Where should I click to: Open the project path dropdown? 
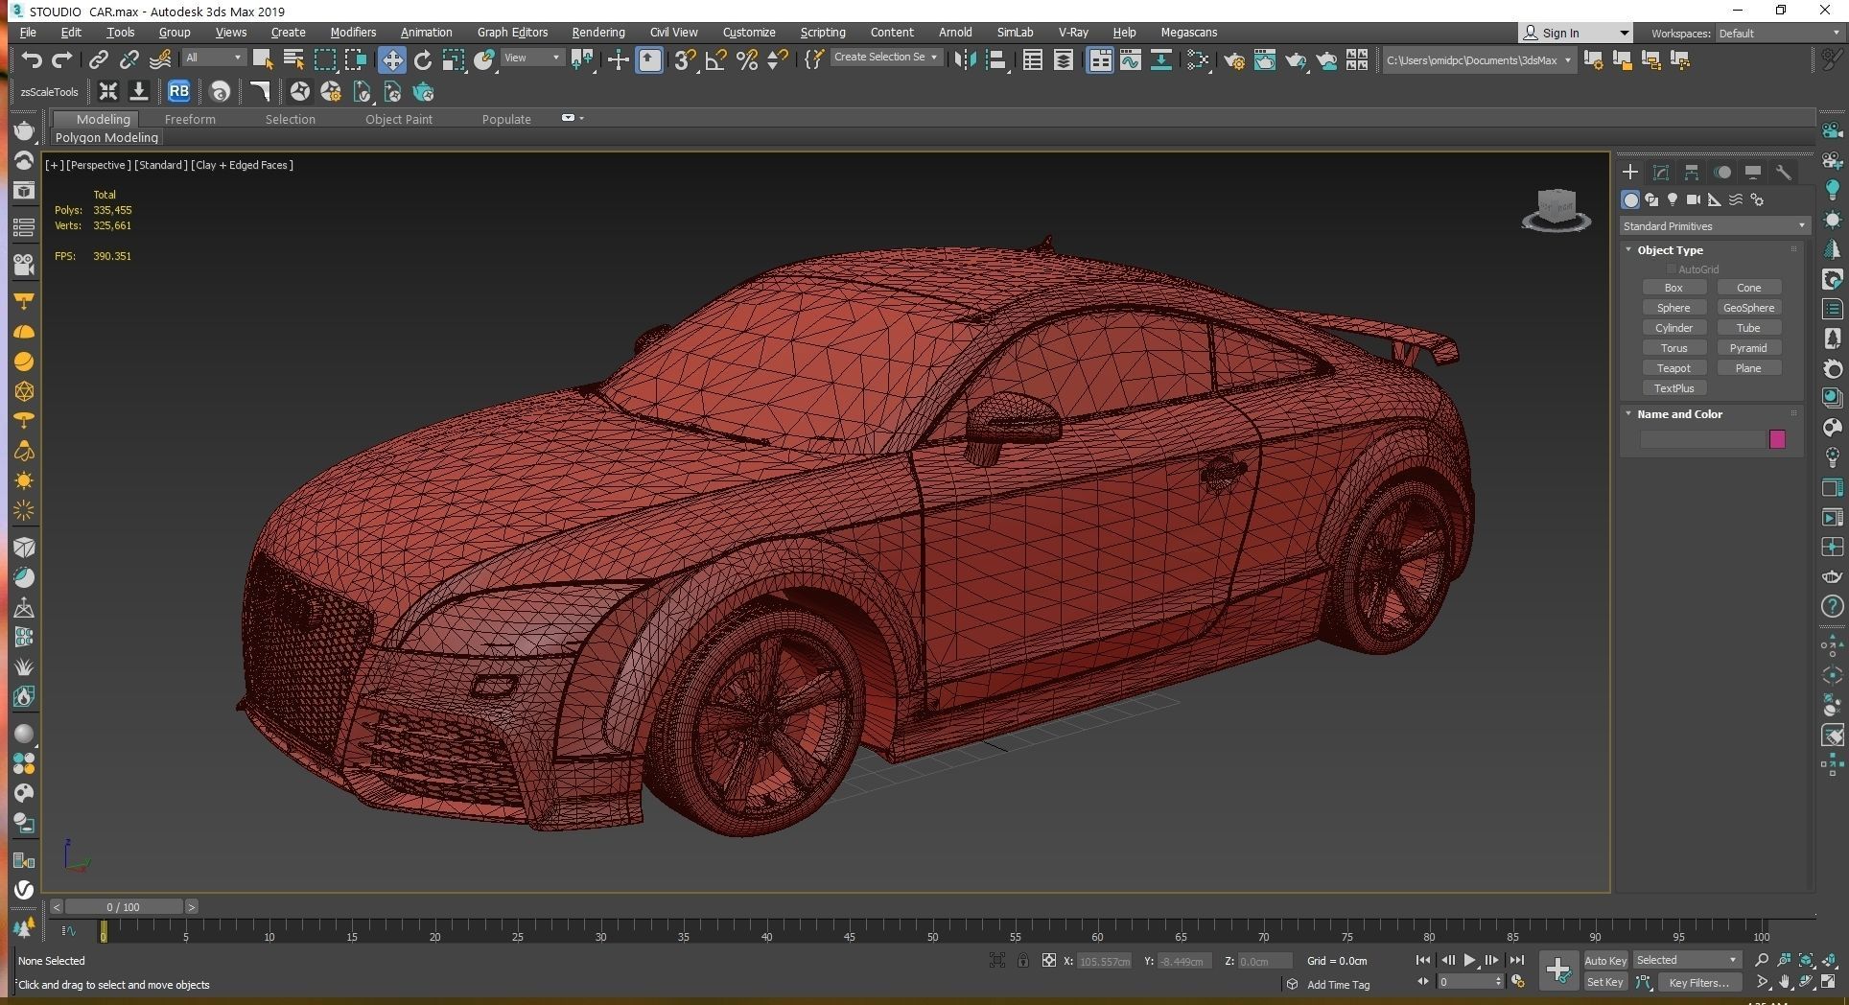[1478, 60]
